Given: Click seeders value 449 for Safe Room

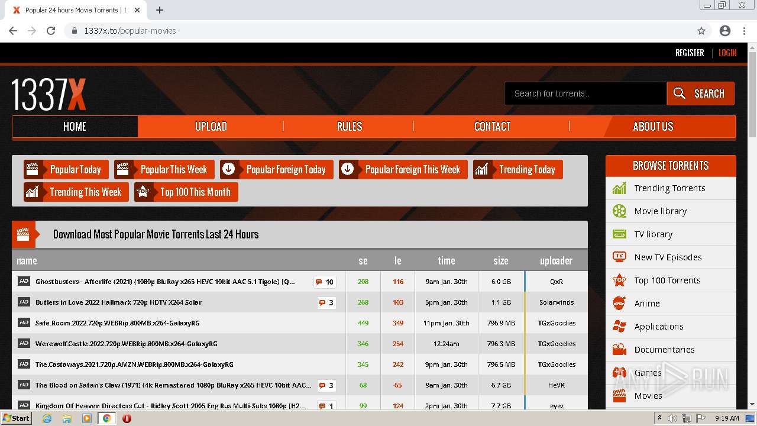Looking at the screenshot, I should click(x=363, y=323).
